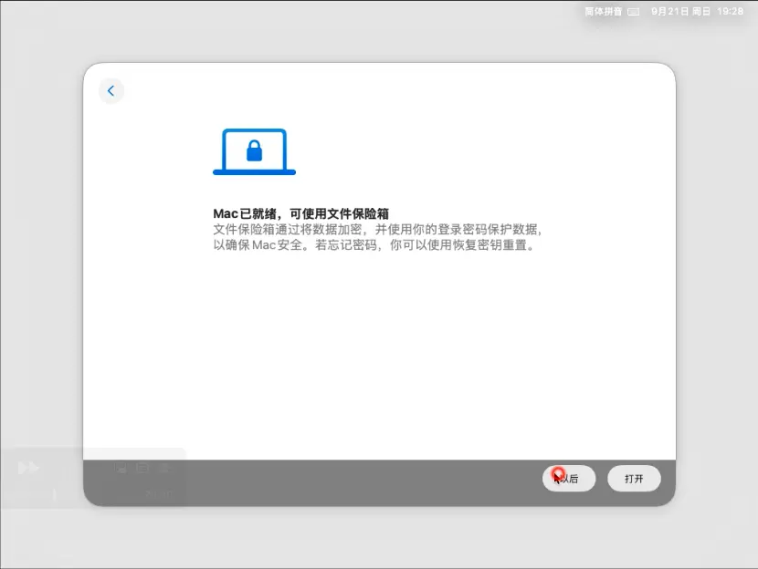758x569 pixels.
Task: Click the keyboard icon in menu bar
Action: 633,12
